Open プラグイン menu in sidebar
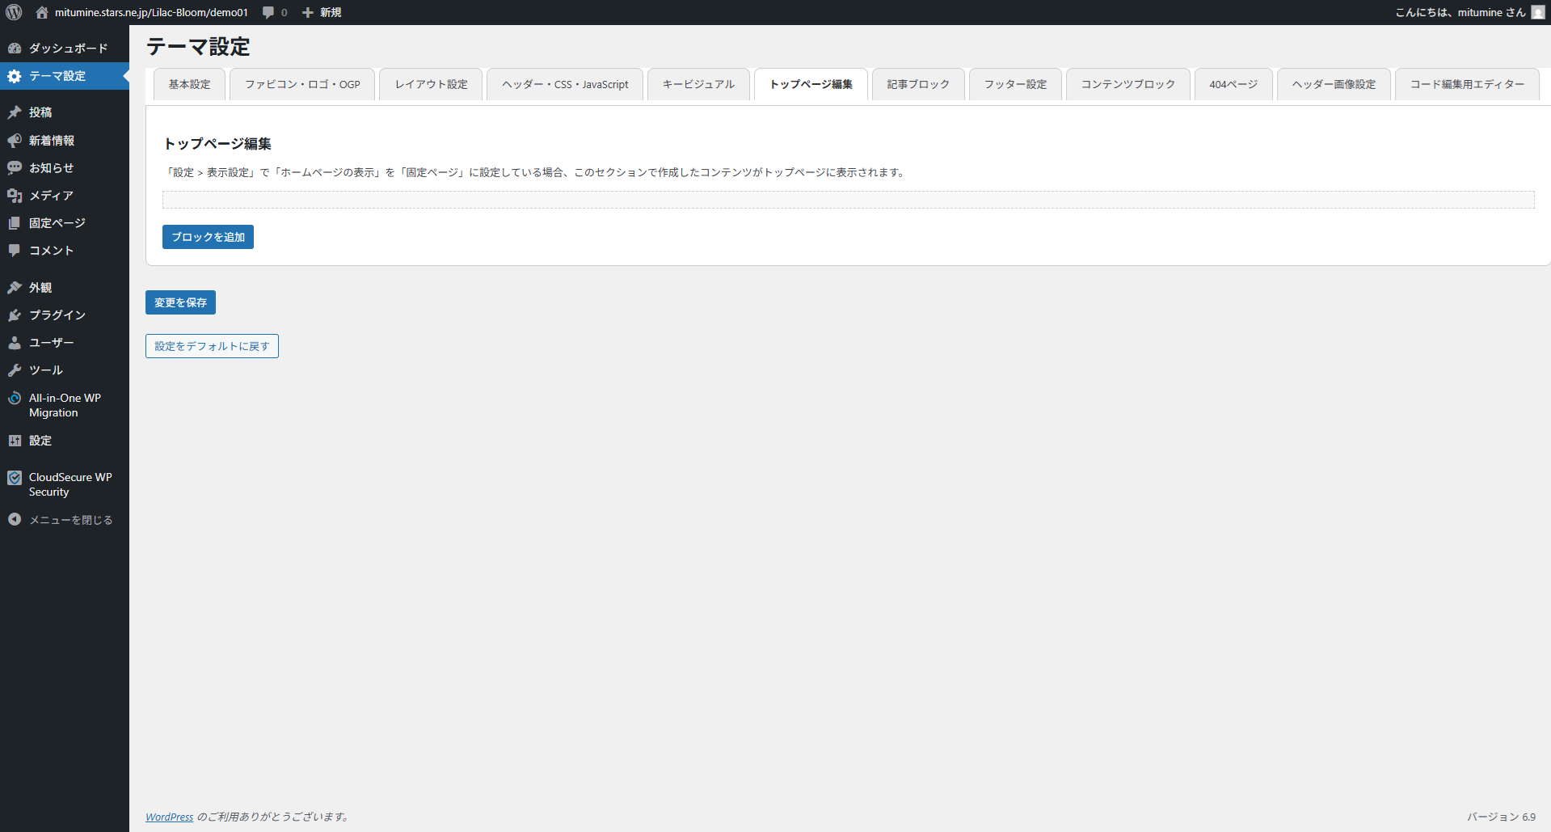 [57, 315]
